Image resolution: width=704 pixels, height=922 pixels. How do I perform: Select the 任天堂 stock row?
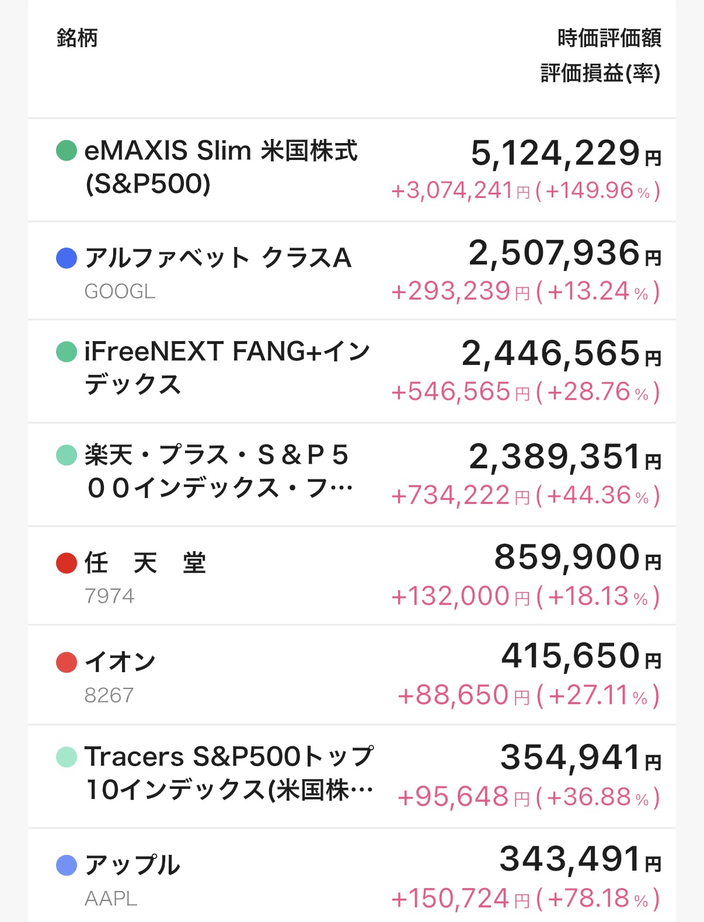point(352,576)
